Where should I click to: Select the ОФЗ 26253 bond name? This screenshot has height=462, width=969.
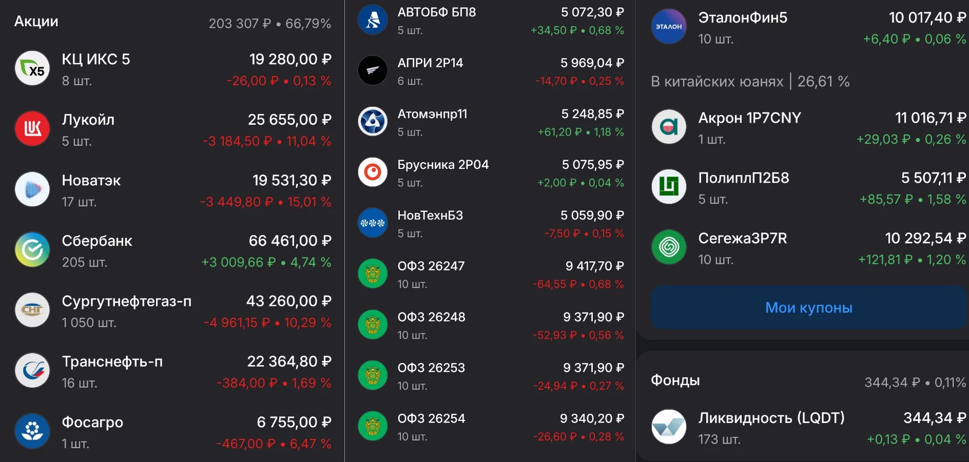coord(431,368)
